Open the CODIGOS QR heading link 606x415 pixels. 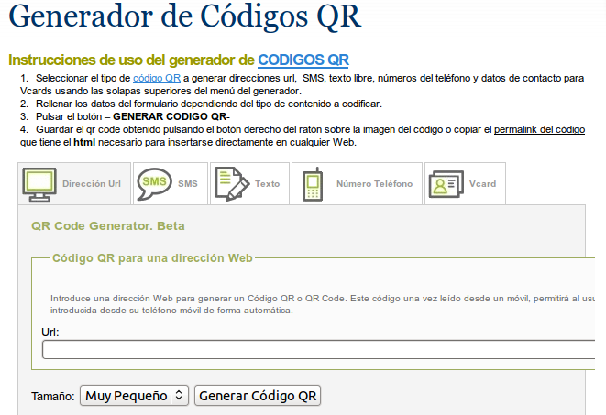click(x=303, y=60)
